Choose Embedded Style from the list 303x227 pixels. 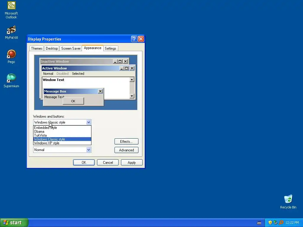pyautogui.click(x=62, y=128)
